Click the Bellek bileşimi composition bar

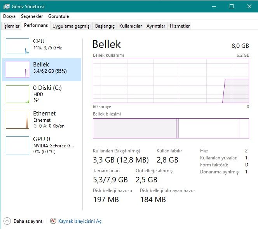171,128
